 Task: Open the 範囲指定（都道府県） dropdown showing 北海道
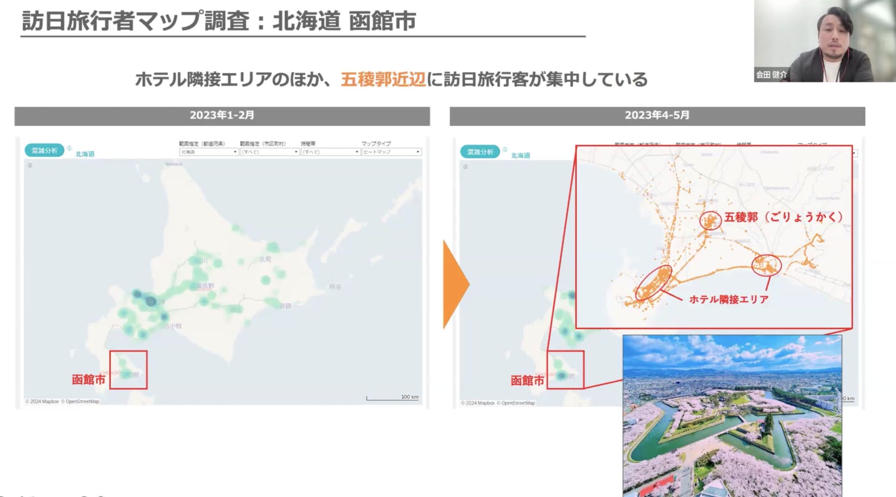coord(209,152)
